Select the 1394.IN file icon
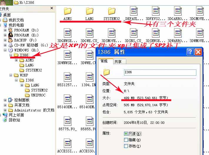209x155 pixels. point(89,77)
